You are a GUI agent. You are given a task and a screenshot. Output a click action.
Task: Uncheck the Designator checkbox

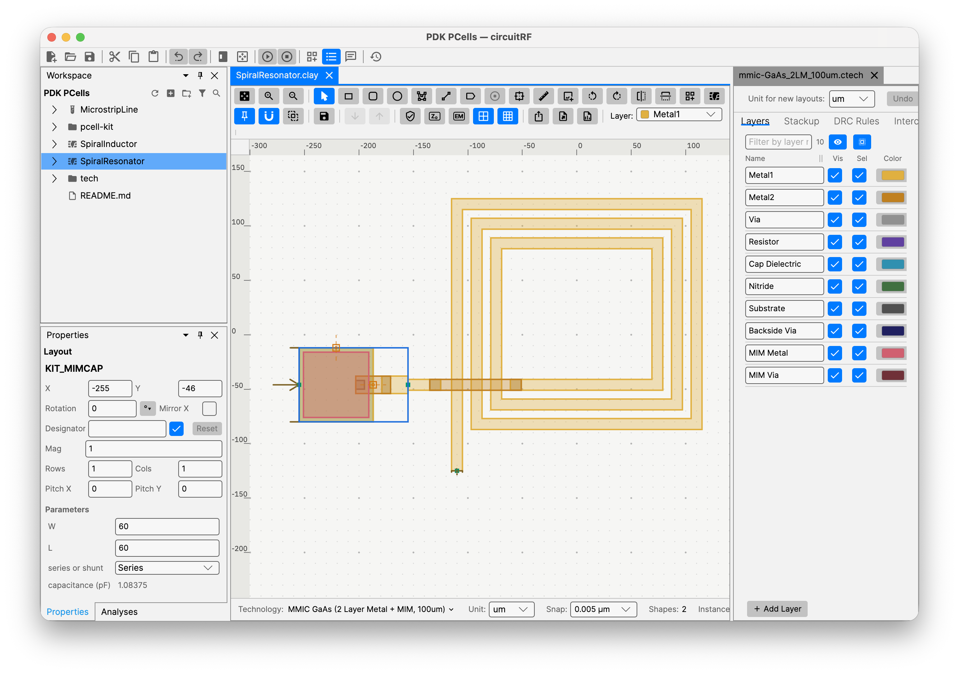coord(177,428)
